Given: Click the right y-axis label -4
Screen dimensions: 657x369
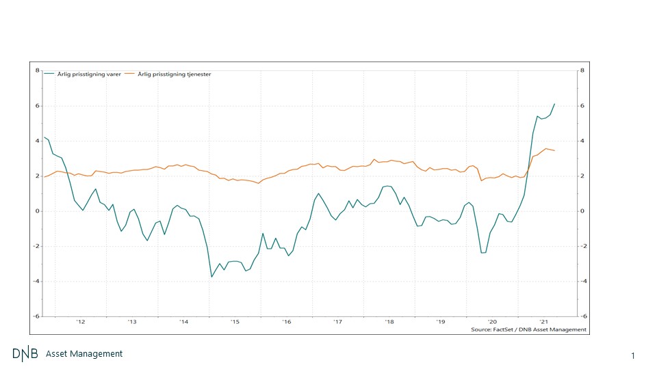Looking at the screenshot, I should click(583, 282).
